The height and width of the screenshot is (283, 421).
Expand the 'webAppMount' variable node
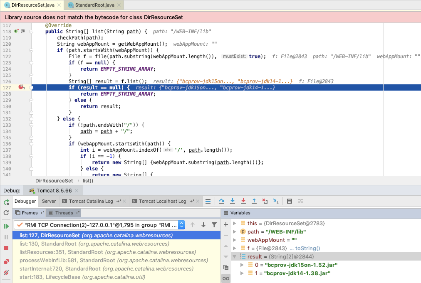coord(235,240)
